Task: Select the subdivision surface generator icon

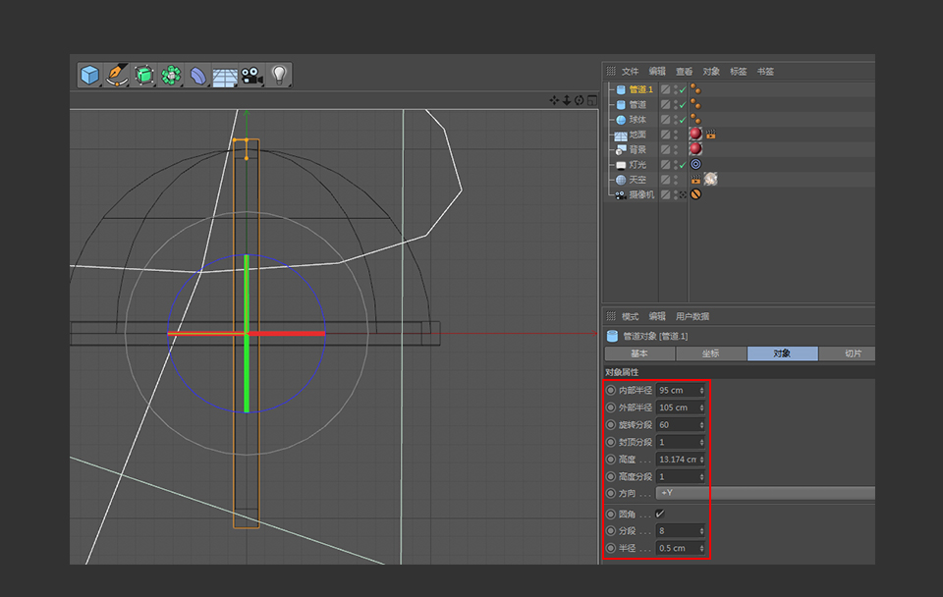Action: click(x=143, y=76)
